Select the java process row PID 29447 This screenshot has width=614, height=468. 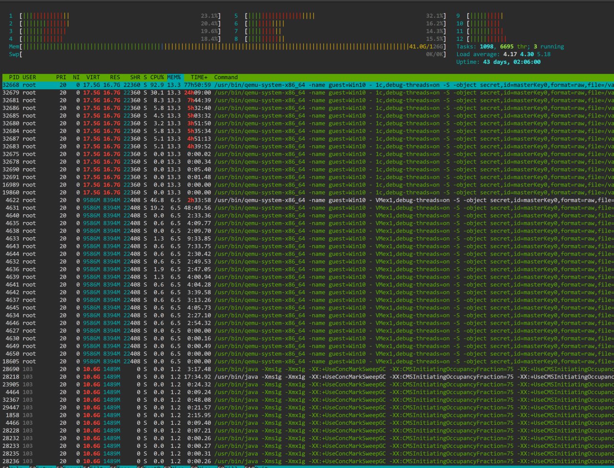point(307,407)
